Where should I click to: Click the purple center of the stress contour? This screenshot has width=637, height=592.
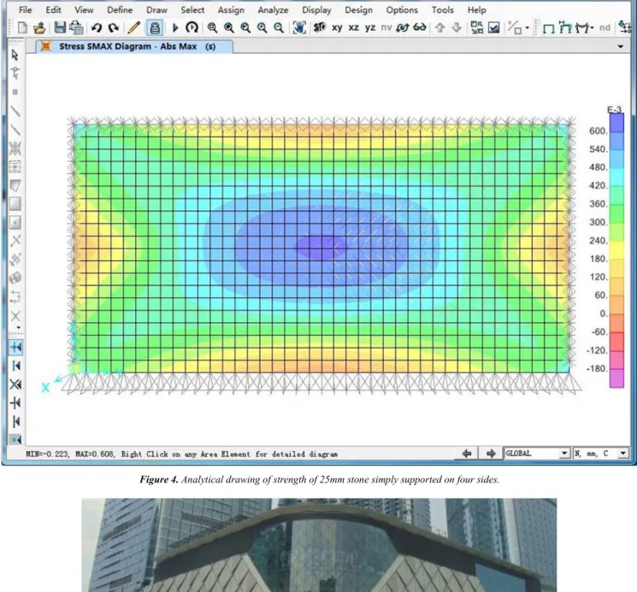click(320, 247)
